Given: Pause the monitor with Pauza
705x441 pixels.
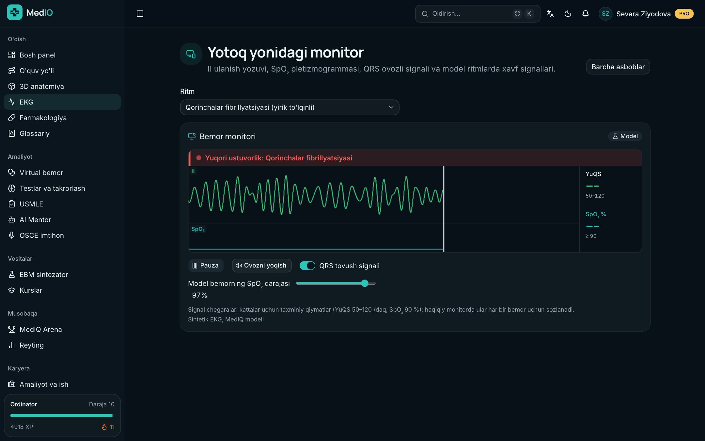Looking at the screenshot, I should [x=206, y=266].
